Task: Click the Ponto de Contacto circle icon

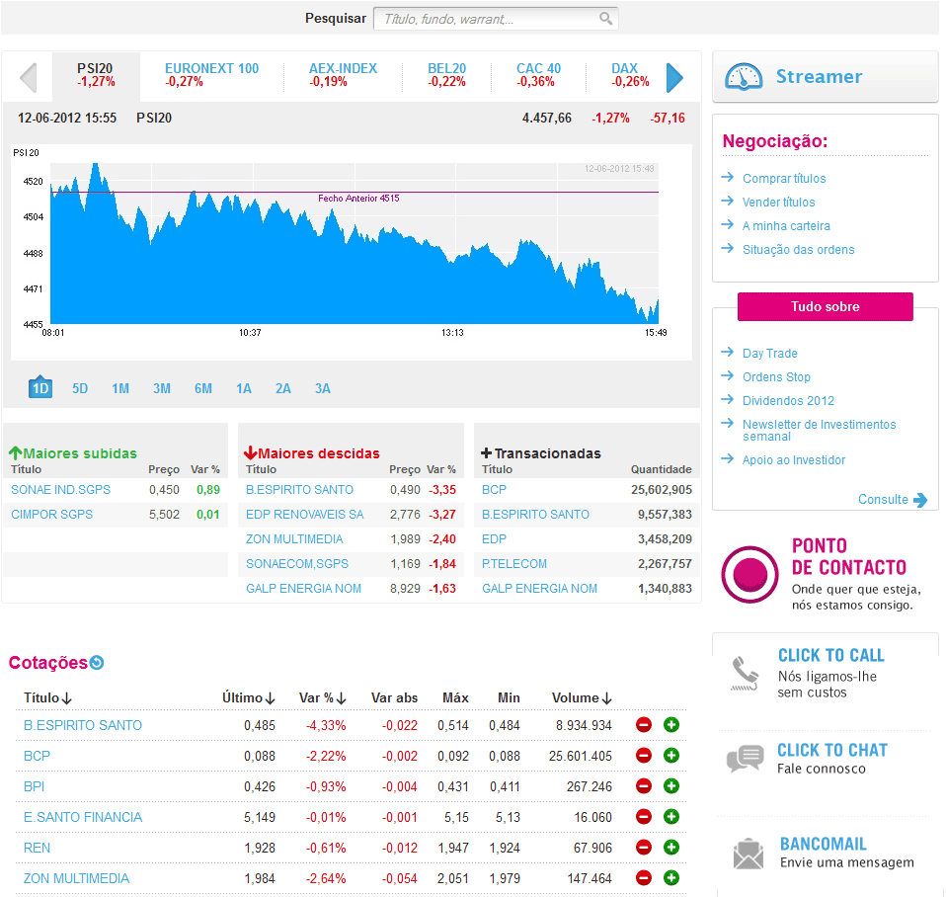Action: 749,574
